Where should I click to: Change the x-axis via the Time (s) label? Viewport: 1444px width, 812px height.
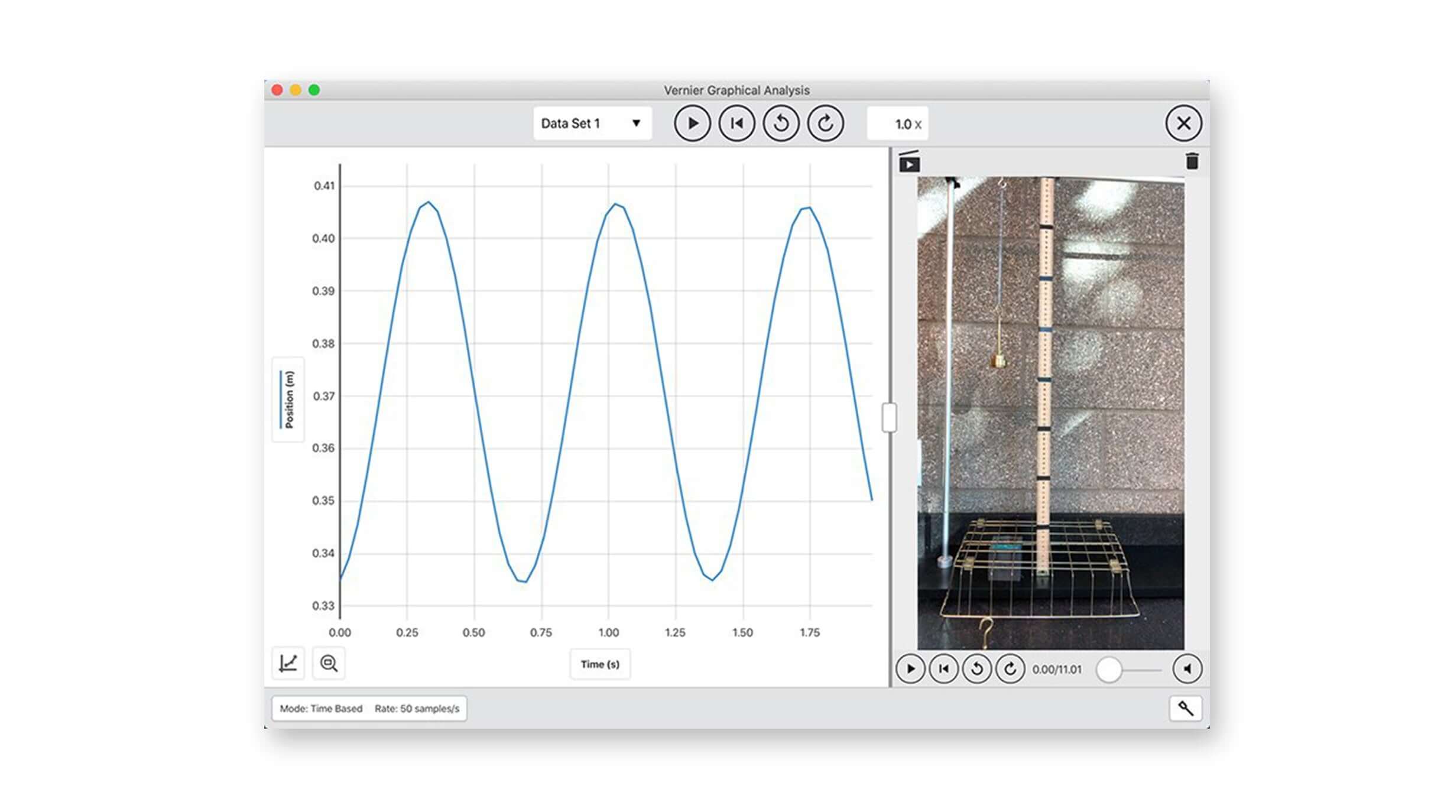pyautogui.click(x=600, y=664)
